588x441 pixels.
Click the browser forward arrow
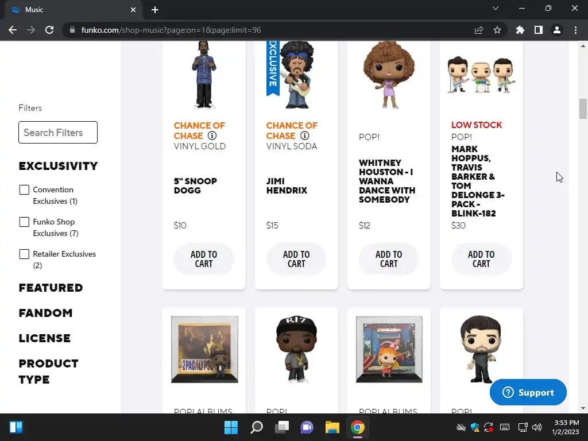pos(31,30)
